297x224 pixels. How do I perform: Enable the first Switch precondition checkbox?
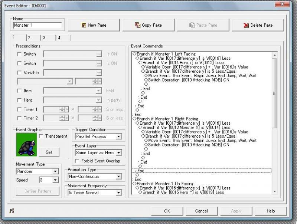(19, 54)
